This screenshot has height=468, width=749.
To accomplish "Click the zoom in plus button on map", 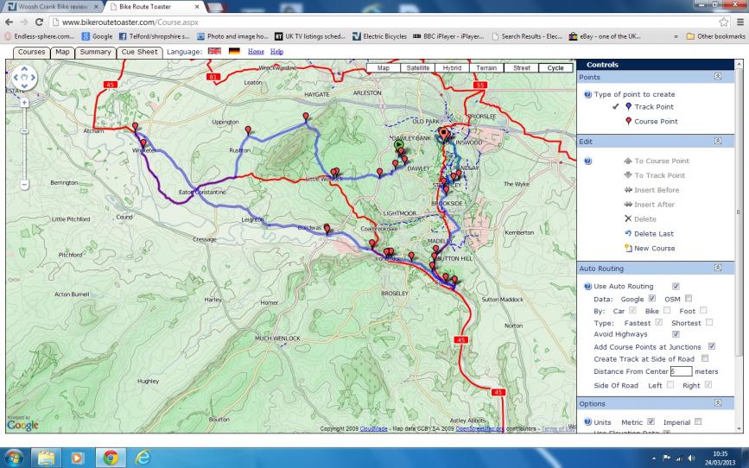I will [24, 102].
